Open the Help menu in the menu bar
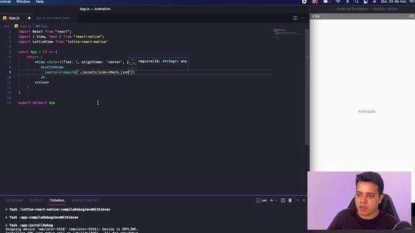Image resolution: width=415 pixels, height=233 pixels. 40,2
